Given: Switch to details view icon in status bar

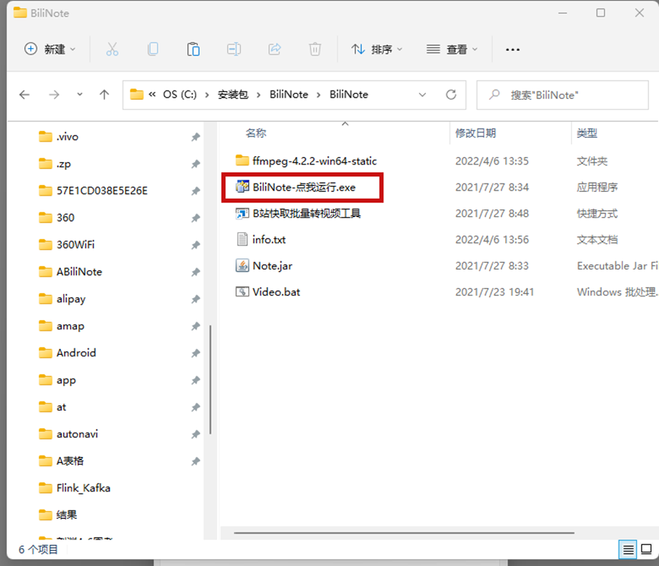Looking at the screenshot, I should click(x=629, y=549).
